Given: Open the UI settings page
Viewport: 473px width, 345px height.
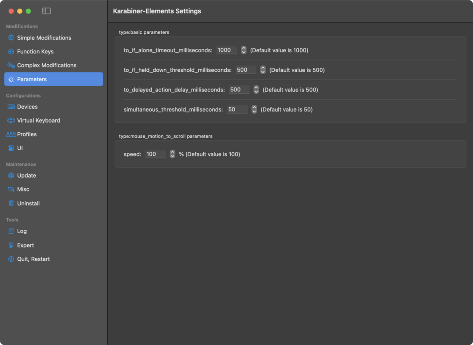Looking at the screenshot, I should point(53,148).
